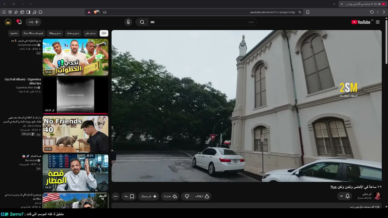Close the YouTube browser tab
The image size is (388, 218).
pyautogui.click(x=342, y=4)
